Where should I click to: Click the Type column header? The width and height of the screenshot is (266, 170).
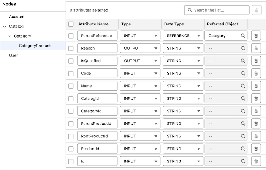tap(126, 24)
